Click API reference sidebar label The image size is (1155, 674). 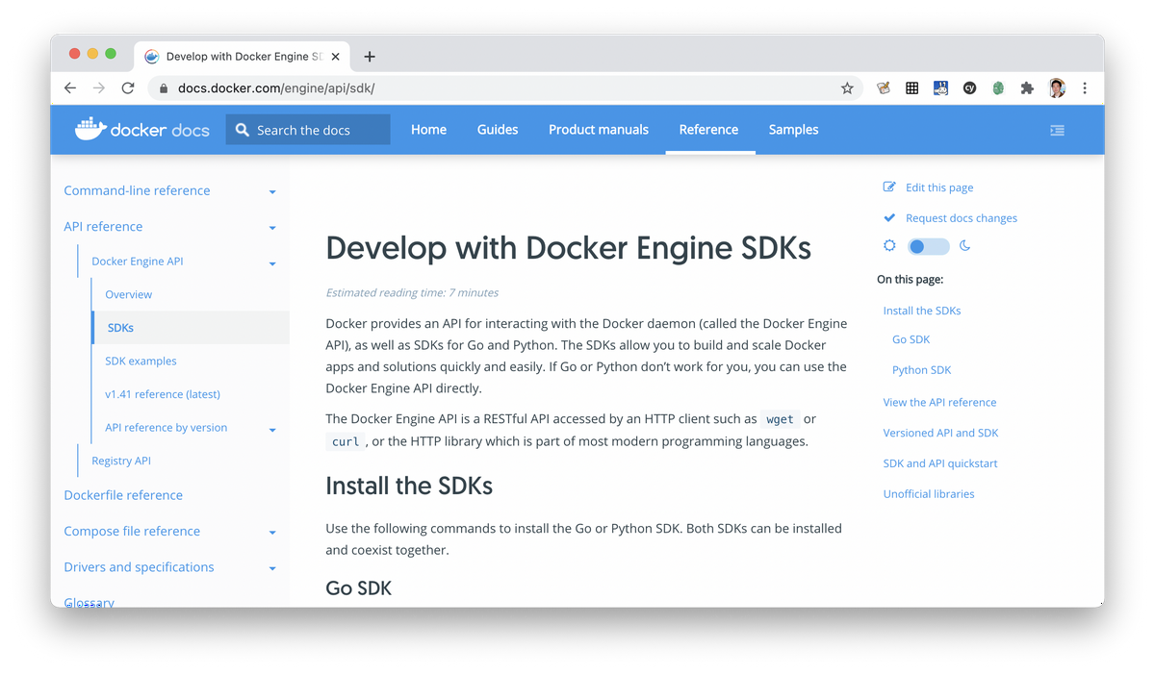pos(103,227)
